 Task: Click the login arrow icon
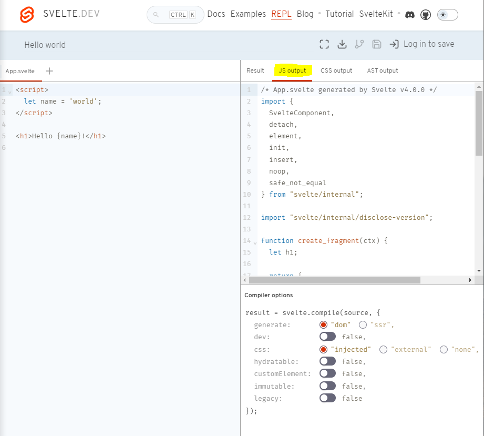tap(394, 44)
